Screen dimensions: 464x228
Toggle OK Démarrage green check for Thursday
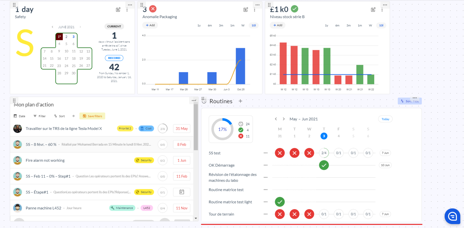point(324,165)
